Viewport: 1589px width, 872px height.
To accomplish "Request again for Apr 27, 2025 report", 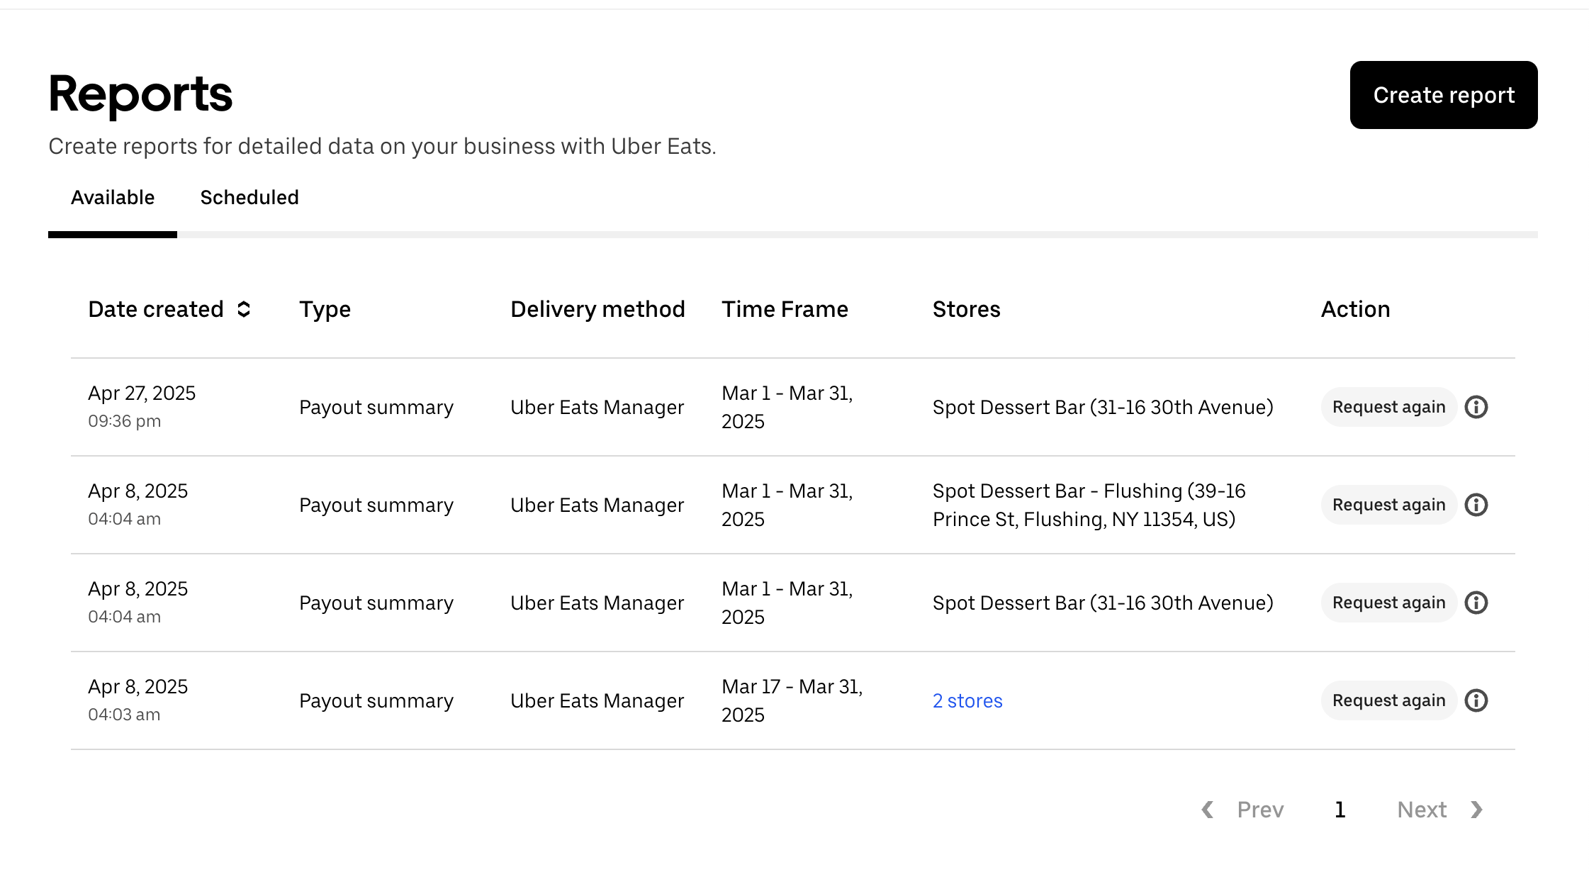I will [x=1388, y=407].
